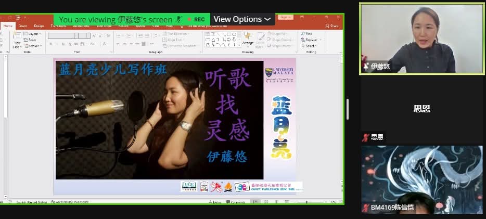Apply underline formatting in Font group
486x219 pixels.
(x=63, y=44)
